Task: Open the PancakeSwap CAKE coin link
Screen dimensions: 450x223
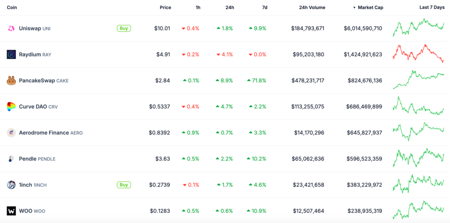Action: pos(44,80)
